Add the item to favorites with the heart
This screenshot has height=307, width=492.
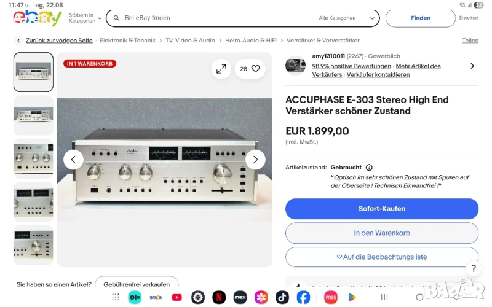coord(256,69)
